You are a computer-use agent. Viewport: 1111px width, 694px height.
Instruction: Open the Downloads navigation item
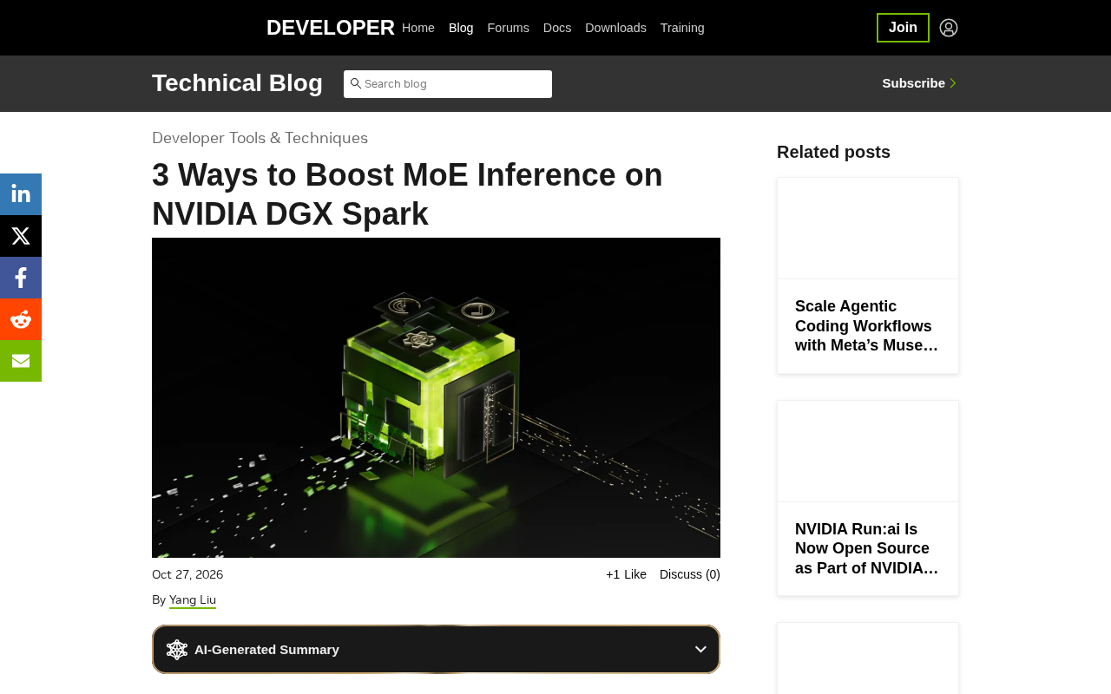pyautogui.click(x=615, y=28)
